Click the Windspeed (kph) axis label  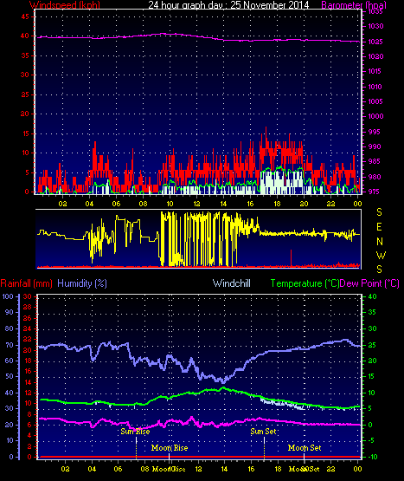(x=65, y=4)
